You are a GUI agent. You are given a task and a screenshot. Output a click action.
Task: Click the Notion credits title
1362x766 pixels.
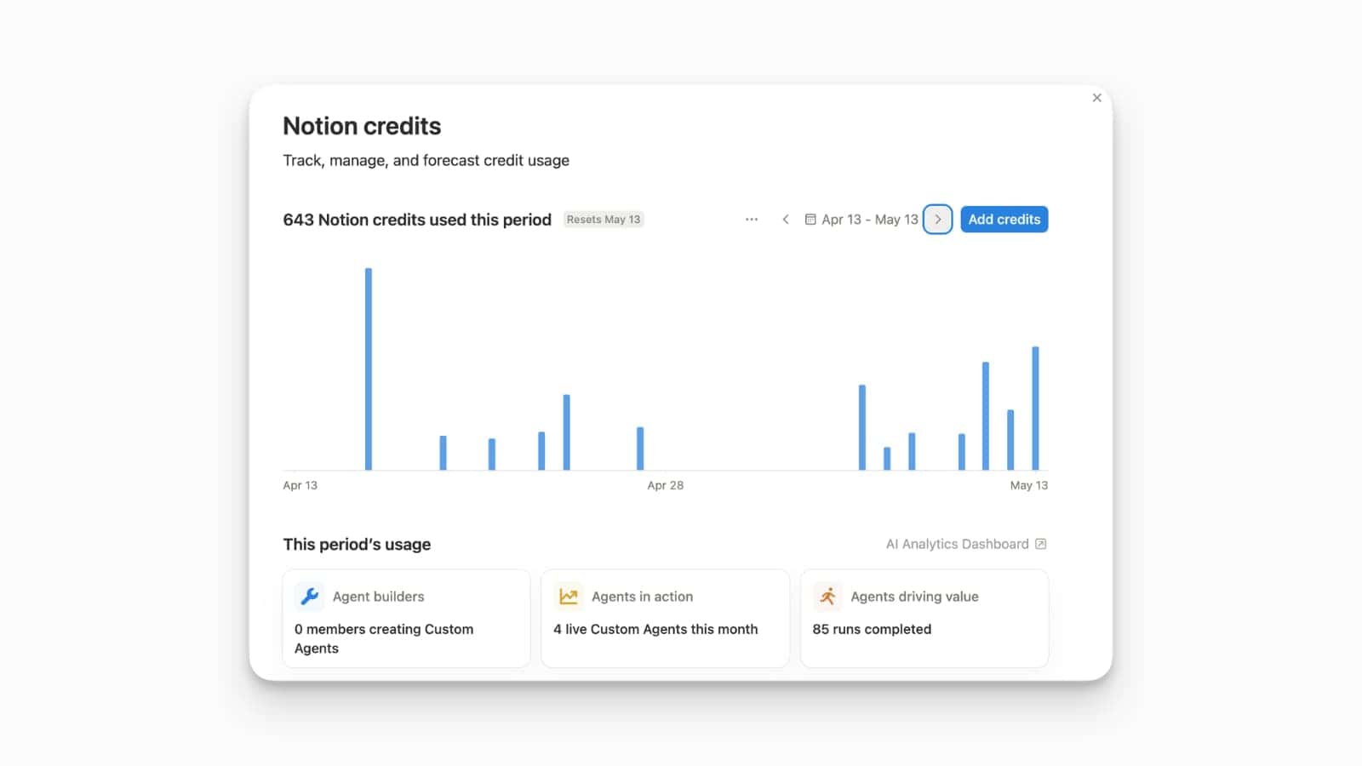pos(362,126)
